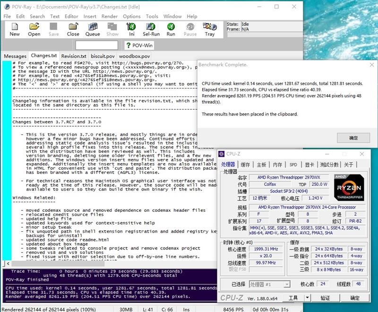
Task: Click the CPU-Z app icon in title bar
Action: (221, 154)
